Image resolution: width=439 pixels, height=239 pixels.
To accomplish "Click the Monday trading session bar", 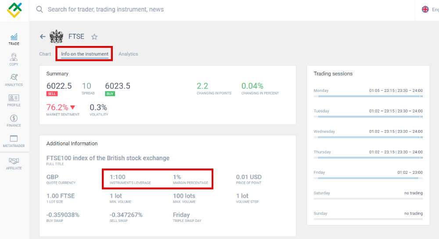I will (368, 96).
